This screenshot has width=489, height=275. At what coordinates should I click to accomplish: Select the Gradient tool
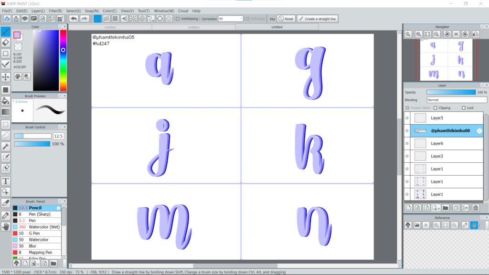tap(6, 112)
